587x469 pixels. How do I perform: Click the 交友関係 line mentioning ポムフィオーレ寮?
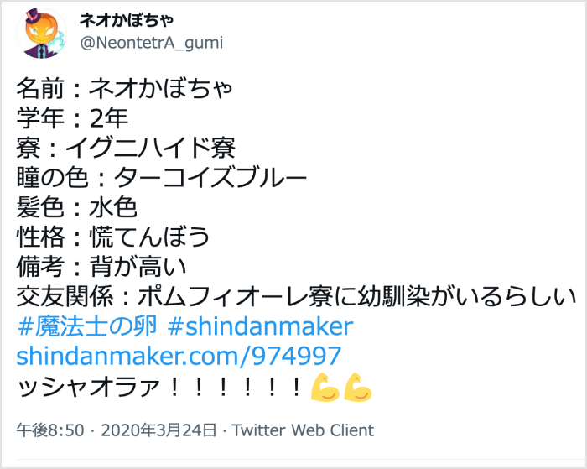click(297, 296)
